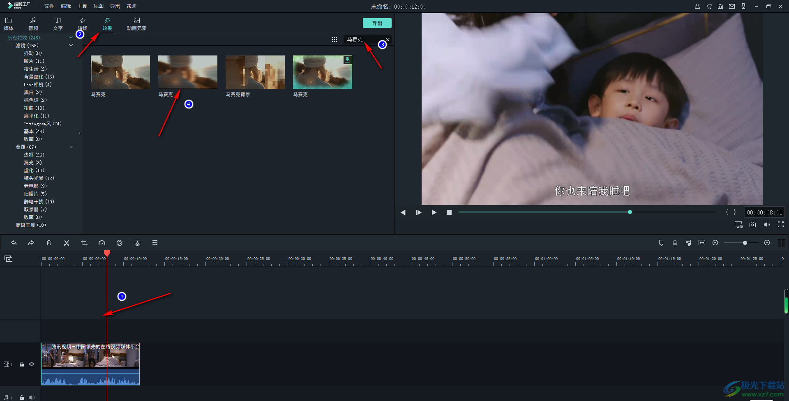Open preview quality display settings icon
Viewport: 789px width, 401px height.
(x=738, y=225)
